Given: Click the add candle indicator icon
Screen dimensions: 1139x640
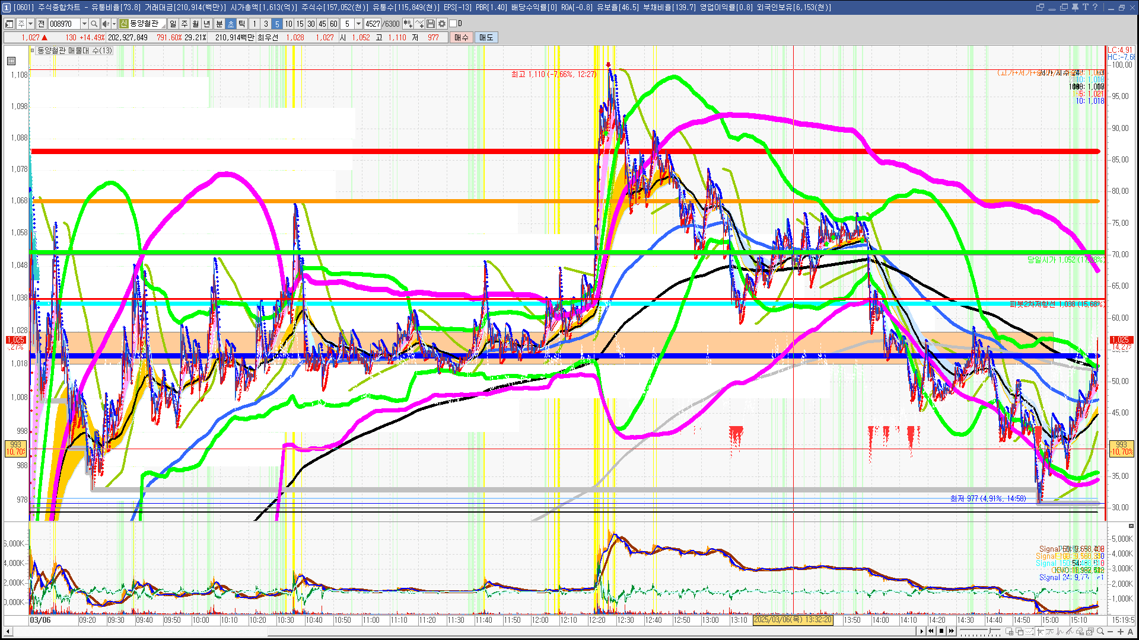Looking at the screenshot, I should pyautogui.click(x=408, y=24).
